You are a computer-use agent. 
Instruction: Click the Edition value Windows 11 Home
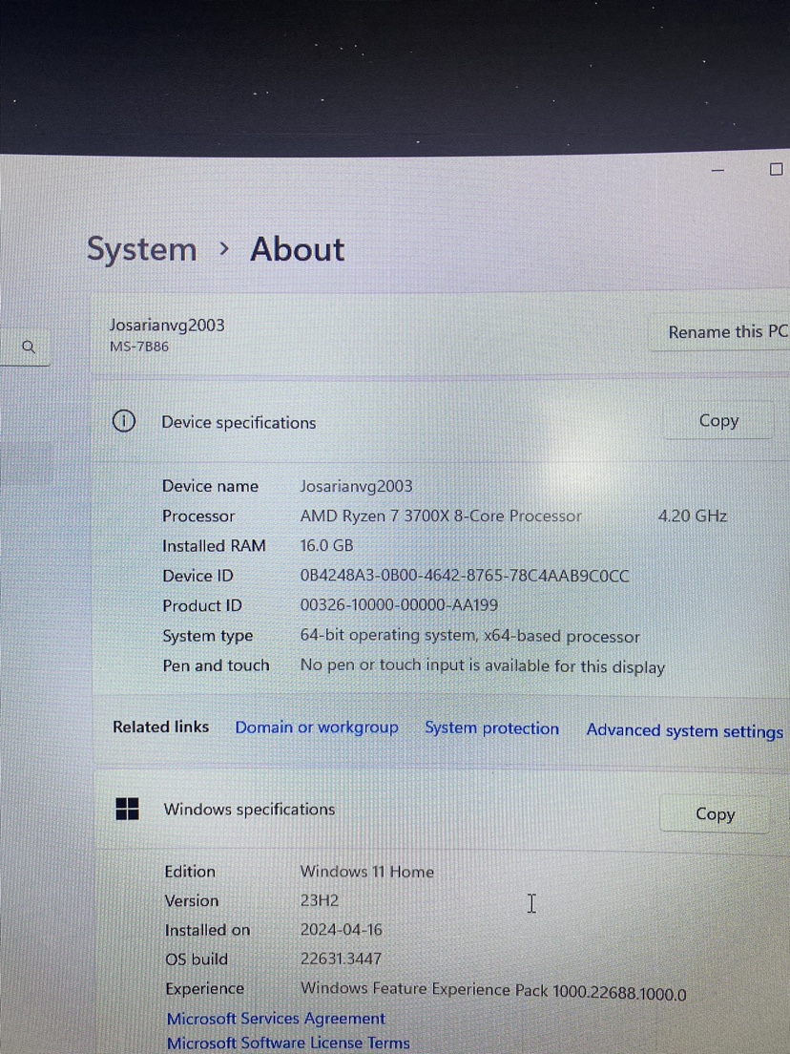(x=366, y=871)
